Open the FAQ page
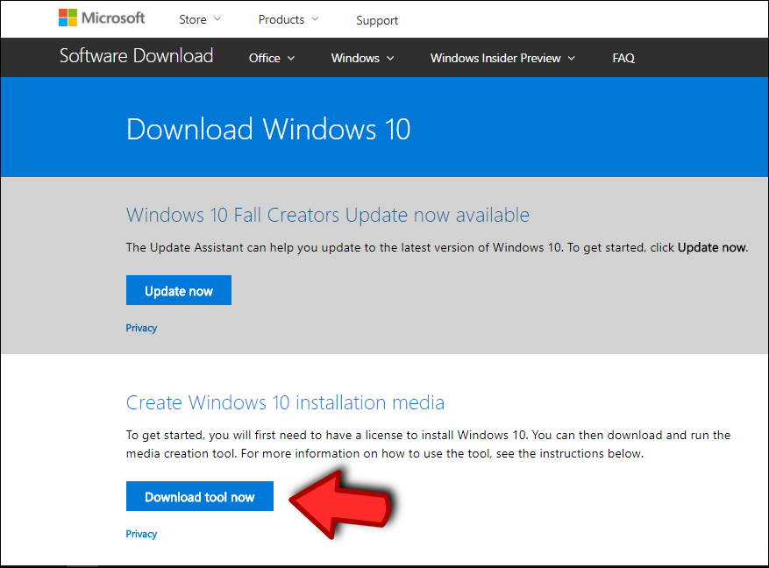Screen dimensions: 769x568 pyautogui.click(x=623, y=58)
